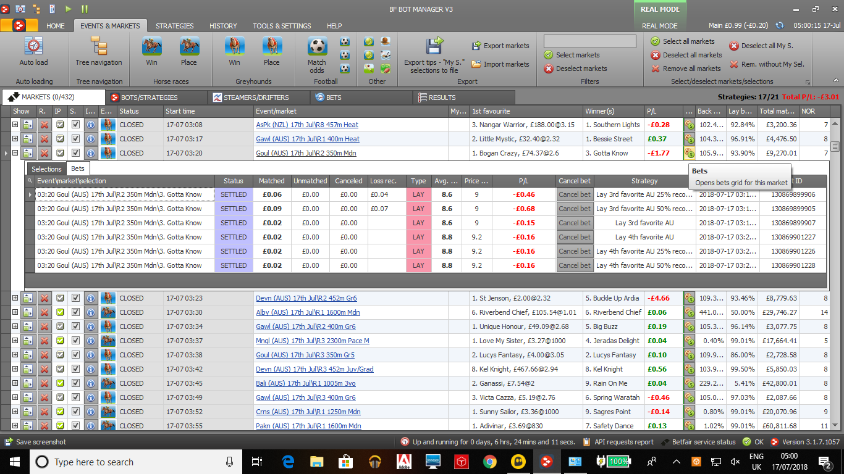Open Google Chrome from the taskbar
Image resolution: width=844 pixels, height=474 pixels.
click(x=489, y=462)
